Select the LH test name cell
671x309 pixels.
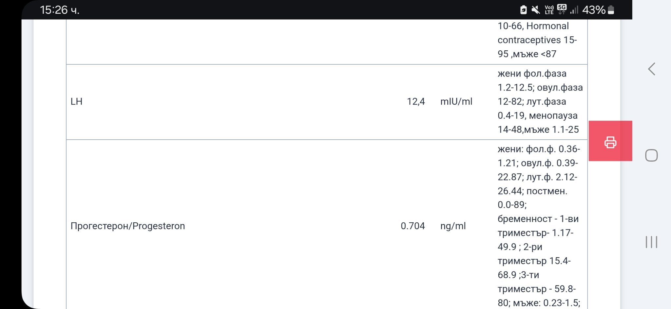[77, 102]
